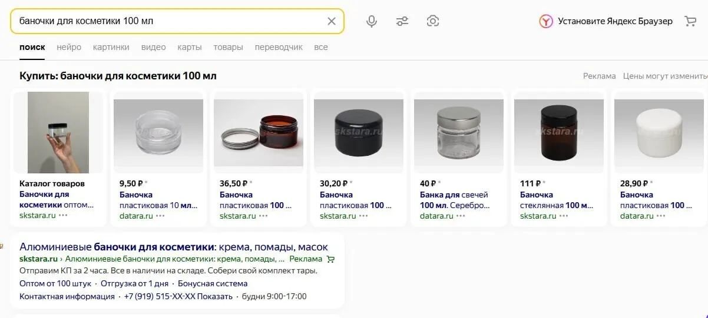Click the cart icon next to ad "Реклама" label
Screen dimensions: 708x318
pyautogui.click(x=330, y=259)
